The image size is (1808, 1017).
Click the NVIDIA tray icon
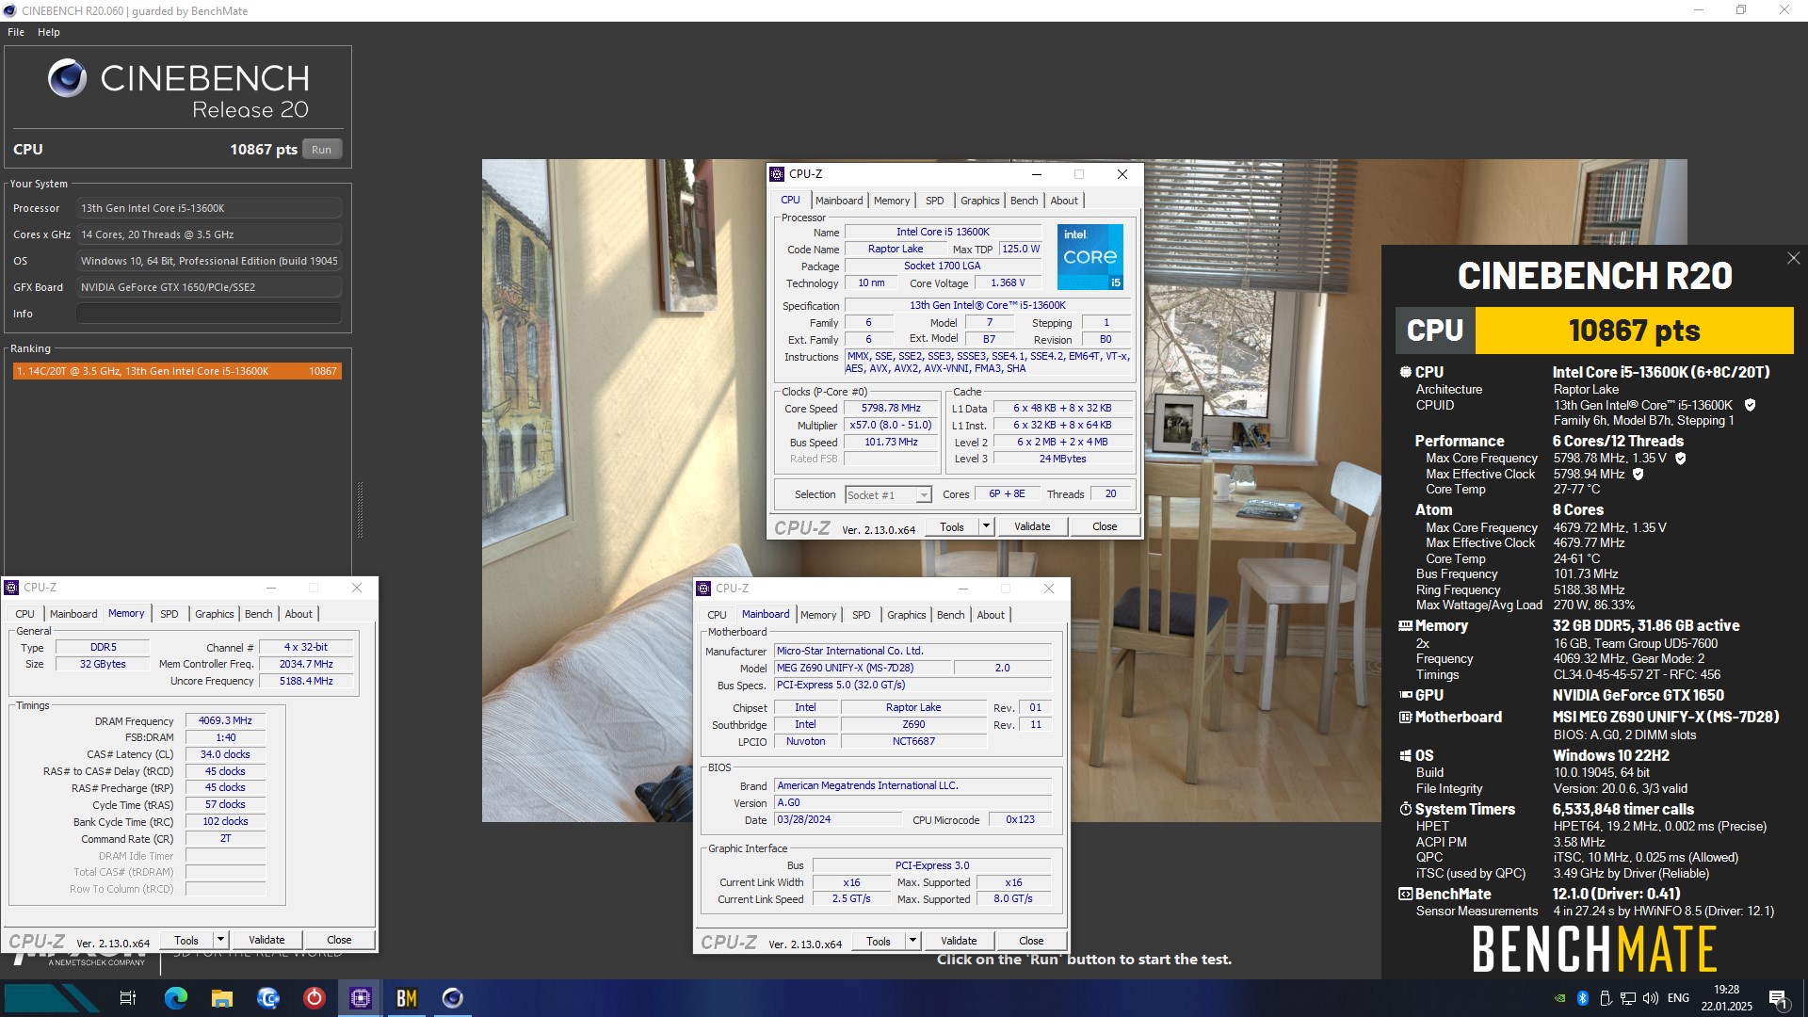(1560, 998)
